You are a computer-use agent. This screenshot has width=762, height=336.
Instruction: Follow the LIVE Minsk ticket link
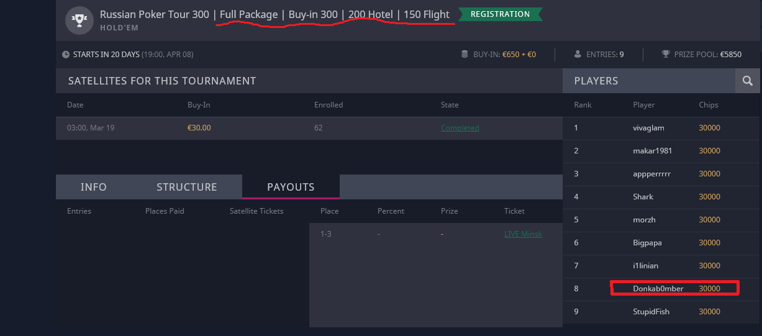(x=523, y=234)
